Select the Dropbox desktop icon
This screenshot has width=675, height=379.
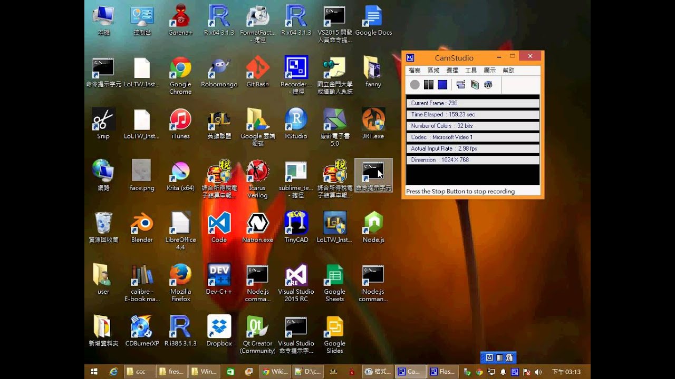pos(219,331)
